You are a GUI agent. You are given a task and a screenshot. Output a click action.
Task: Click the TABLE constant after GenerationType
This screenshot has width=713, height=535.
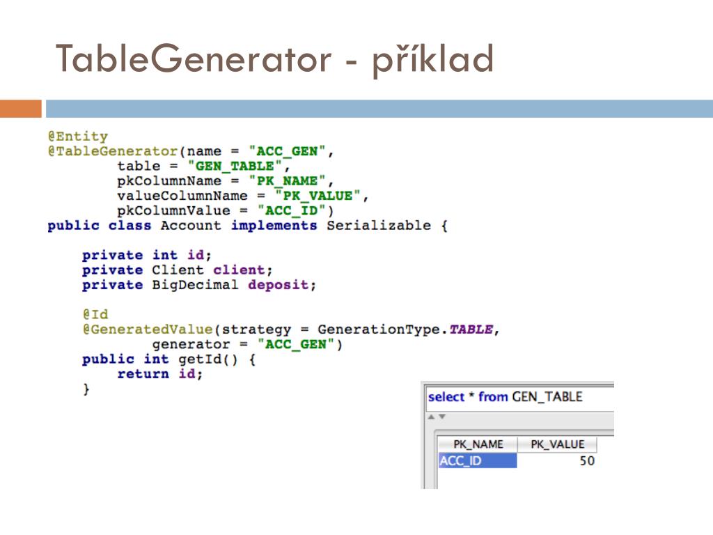pyautogui.click(x=471, y=329)
